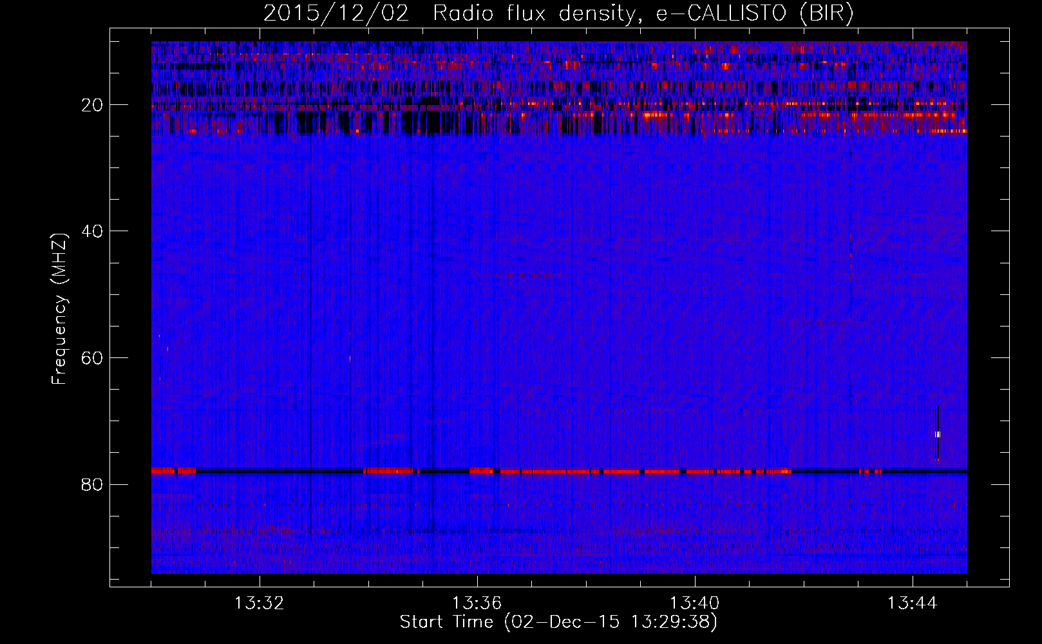The height and width of the screenshot is (644, 1042).
Task: Click the white spike near 13:44 at 72 MHz
Action: tap(938, 434)
